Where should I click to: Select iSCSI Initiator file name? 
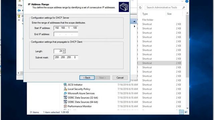(75, 85)
